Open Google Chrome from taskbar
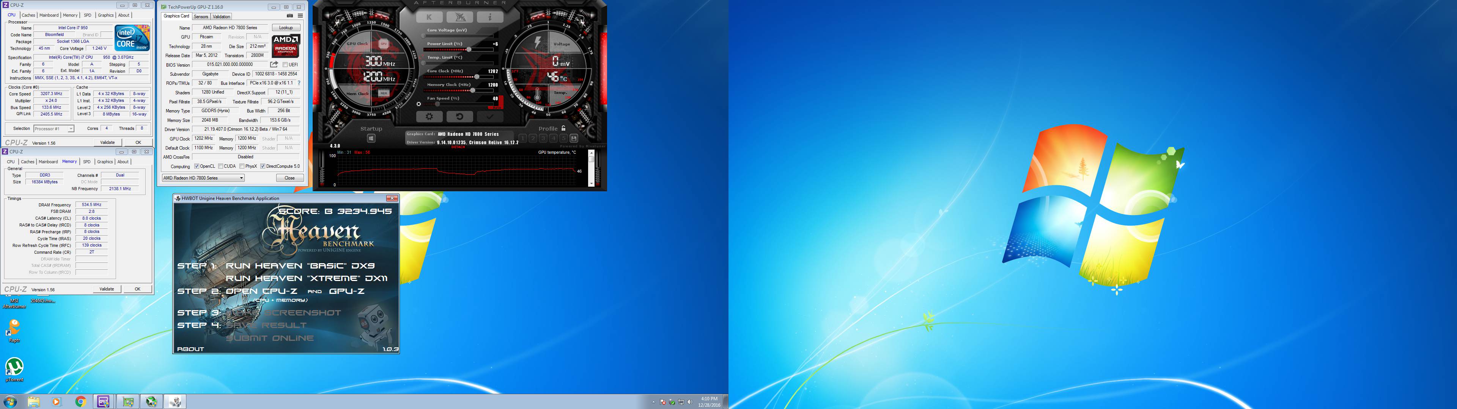Screen dimensions: 1457x409 click(80, 402)
